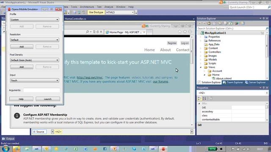Open Profile dropdown showing Custom
This screenshot has width=271, height=152.
[x=35, y=20]
